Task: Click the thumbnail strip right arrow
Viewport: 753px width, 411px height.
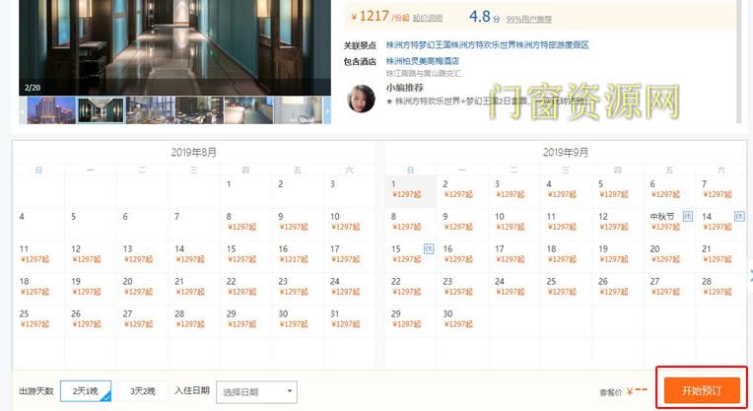Action: pyautogui.click(x=327, y=110)
